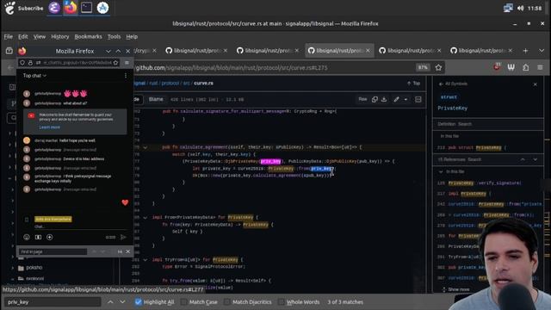Enable the Match Diacritics checkbox
Viewport: 551px width, 310px height.
[227, 302]
